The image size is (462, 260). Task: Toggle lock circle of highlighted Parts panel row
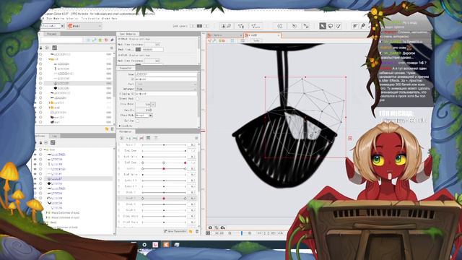pos(40,83)
